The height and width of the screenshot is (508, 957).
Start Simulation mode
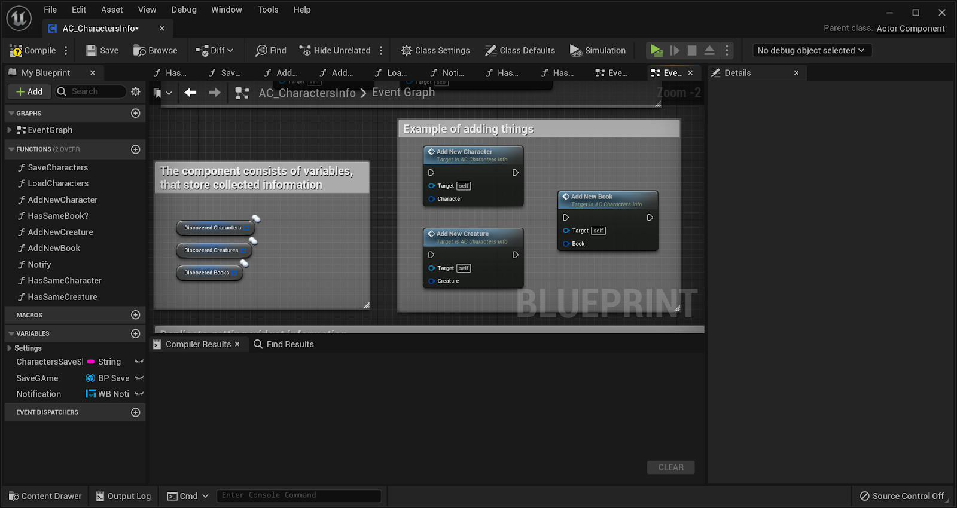coord(598,51)
